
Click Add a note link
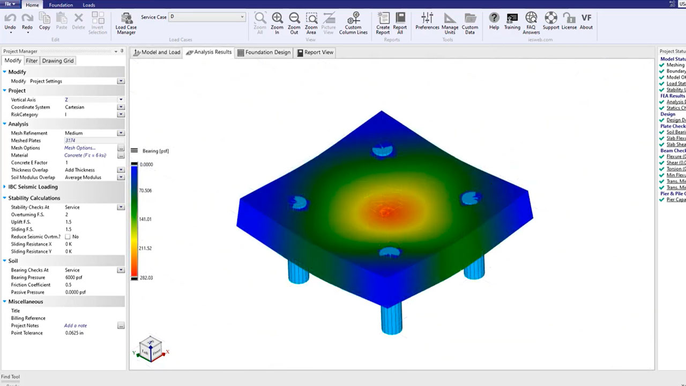(76, 325)
